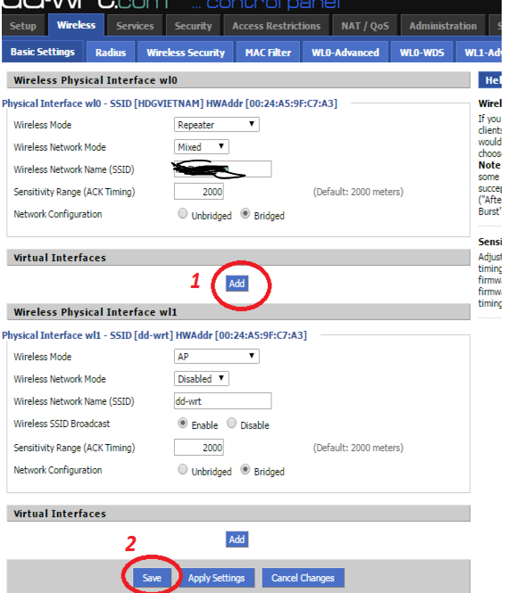Select the Unbridged option for wl0
Image resolution: width=507 pixels, height=593 pixels.
tap(182, 214)
